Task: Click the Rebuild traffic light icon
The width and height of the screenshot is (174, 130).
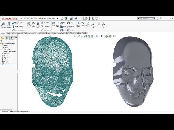Action: (x=90, y=18)
